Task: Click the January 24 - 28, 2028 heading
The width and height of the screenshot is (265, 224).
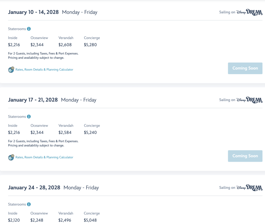Action: point(34,188)
